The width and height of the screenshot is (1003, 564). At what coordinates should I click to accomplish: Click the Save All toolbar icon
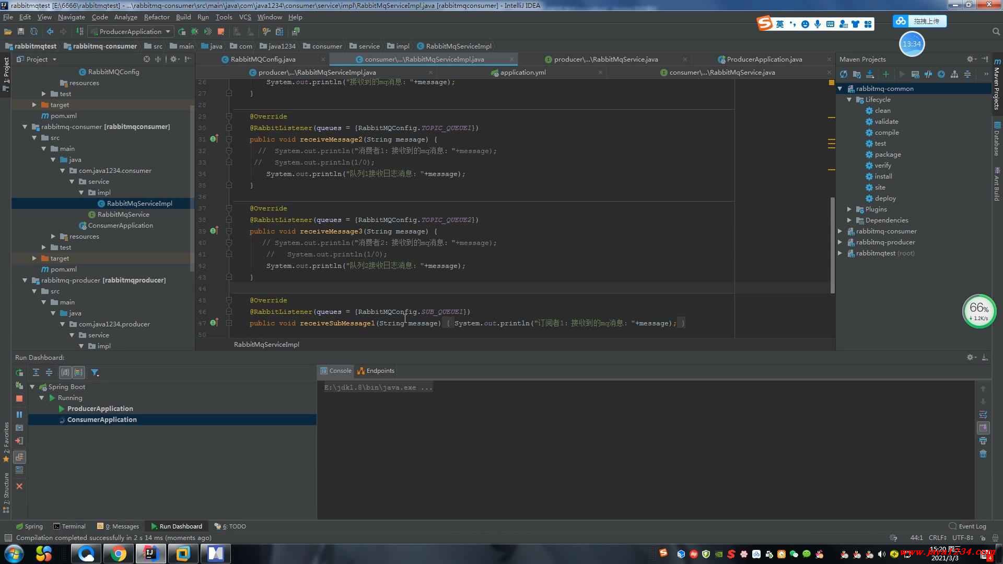click(x=21, y=31)
